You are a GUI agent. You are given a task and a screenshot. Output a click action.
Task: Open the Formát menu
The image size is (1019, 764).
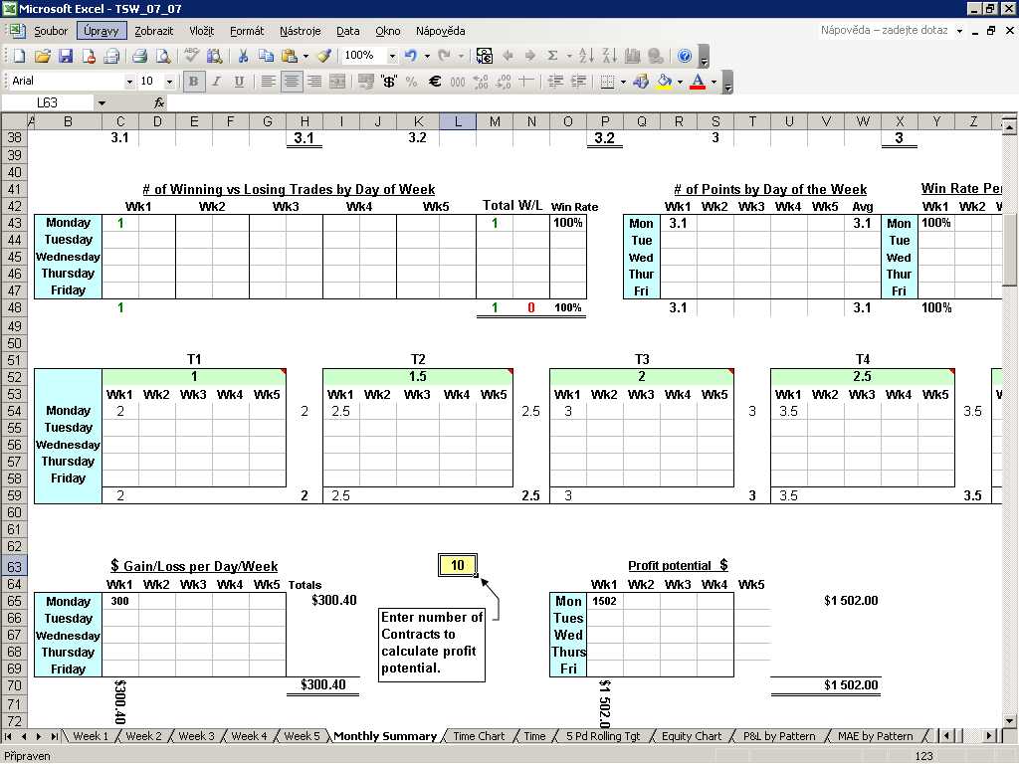tap(247, 31)
